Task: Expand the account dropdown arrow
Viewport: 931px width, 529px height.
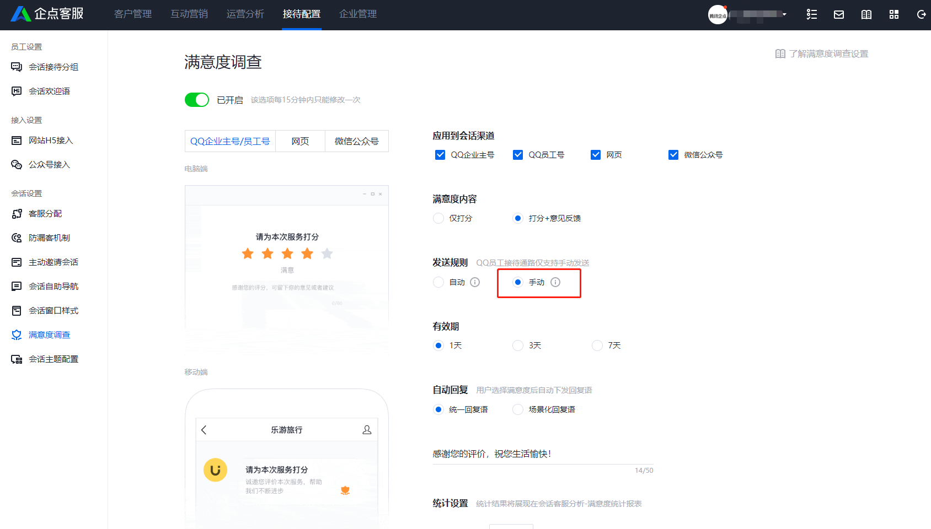Action: point(784,14)
